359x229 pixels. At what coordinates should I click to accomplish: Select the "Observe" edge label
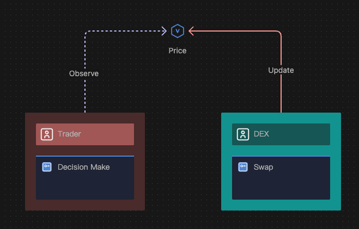(84, 73)
